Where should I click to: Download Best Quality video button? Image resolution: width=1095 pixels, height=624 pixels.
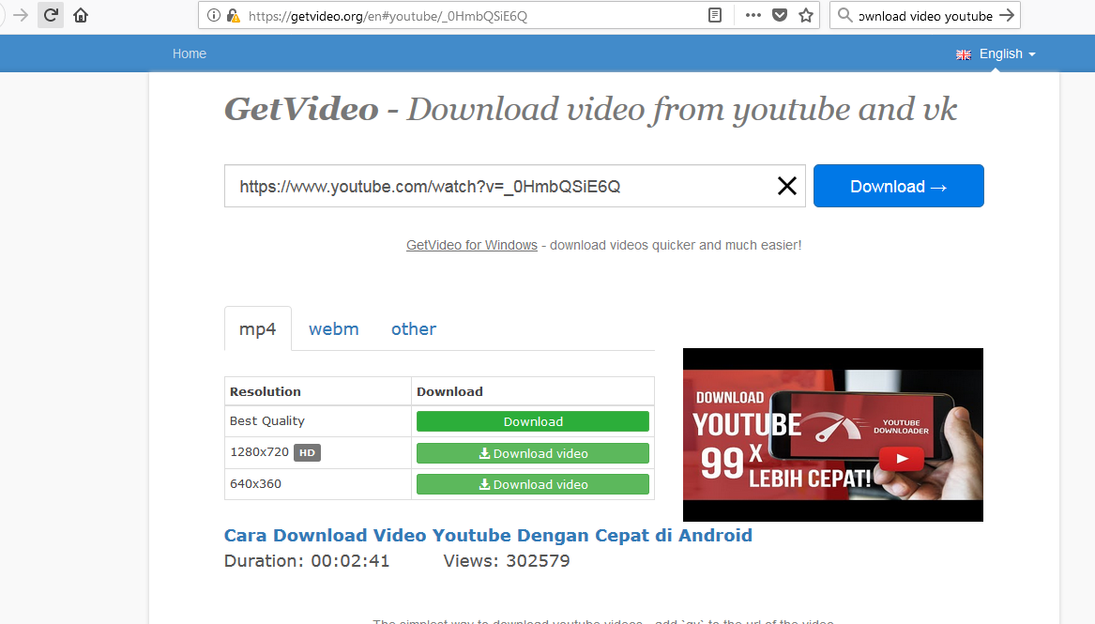click(533, 421)
